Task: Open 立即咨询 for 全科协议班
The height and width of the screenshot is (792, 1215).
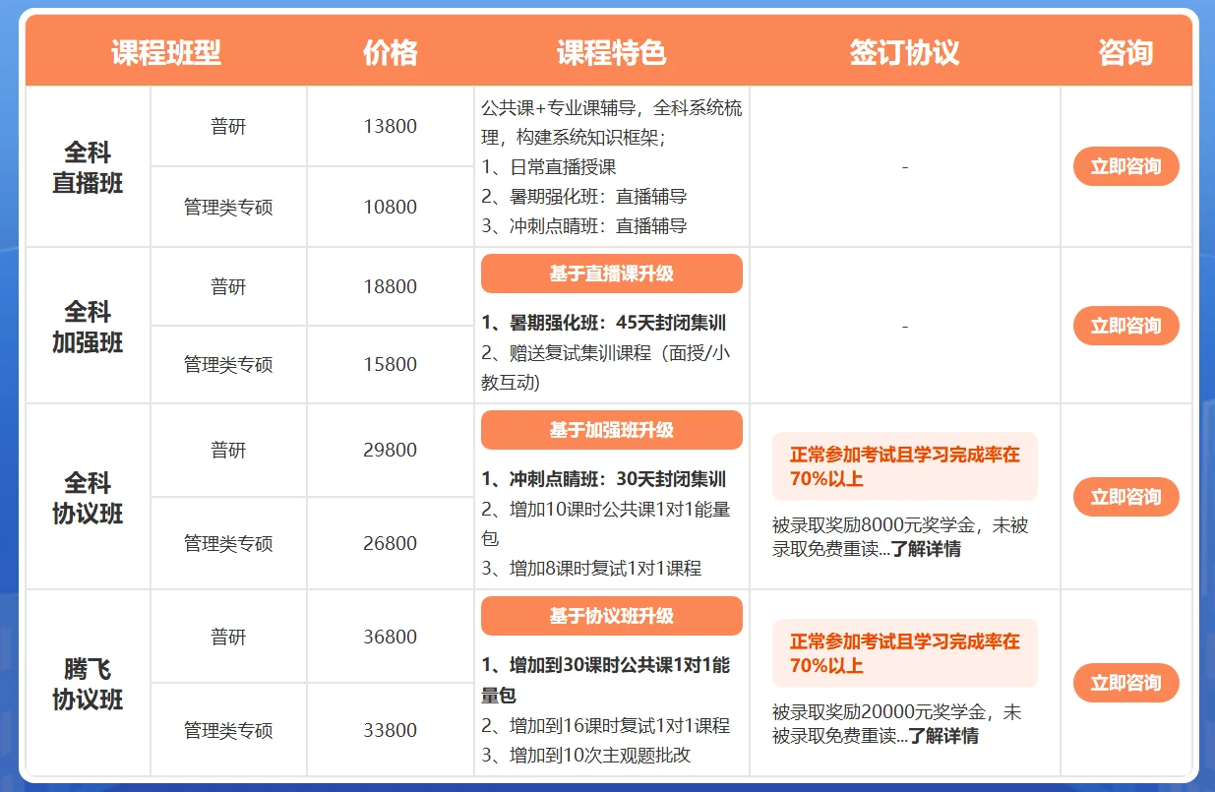Action: (1125, 497)
